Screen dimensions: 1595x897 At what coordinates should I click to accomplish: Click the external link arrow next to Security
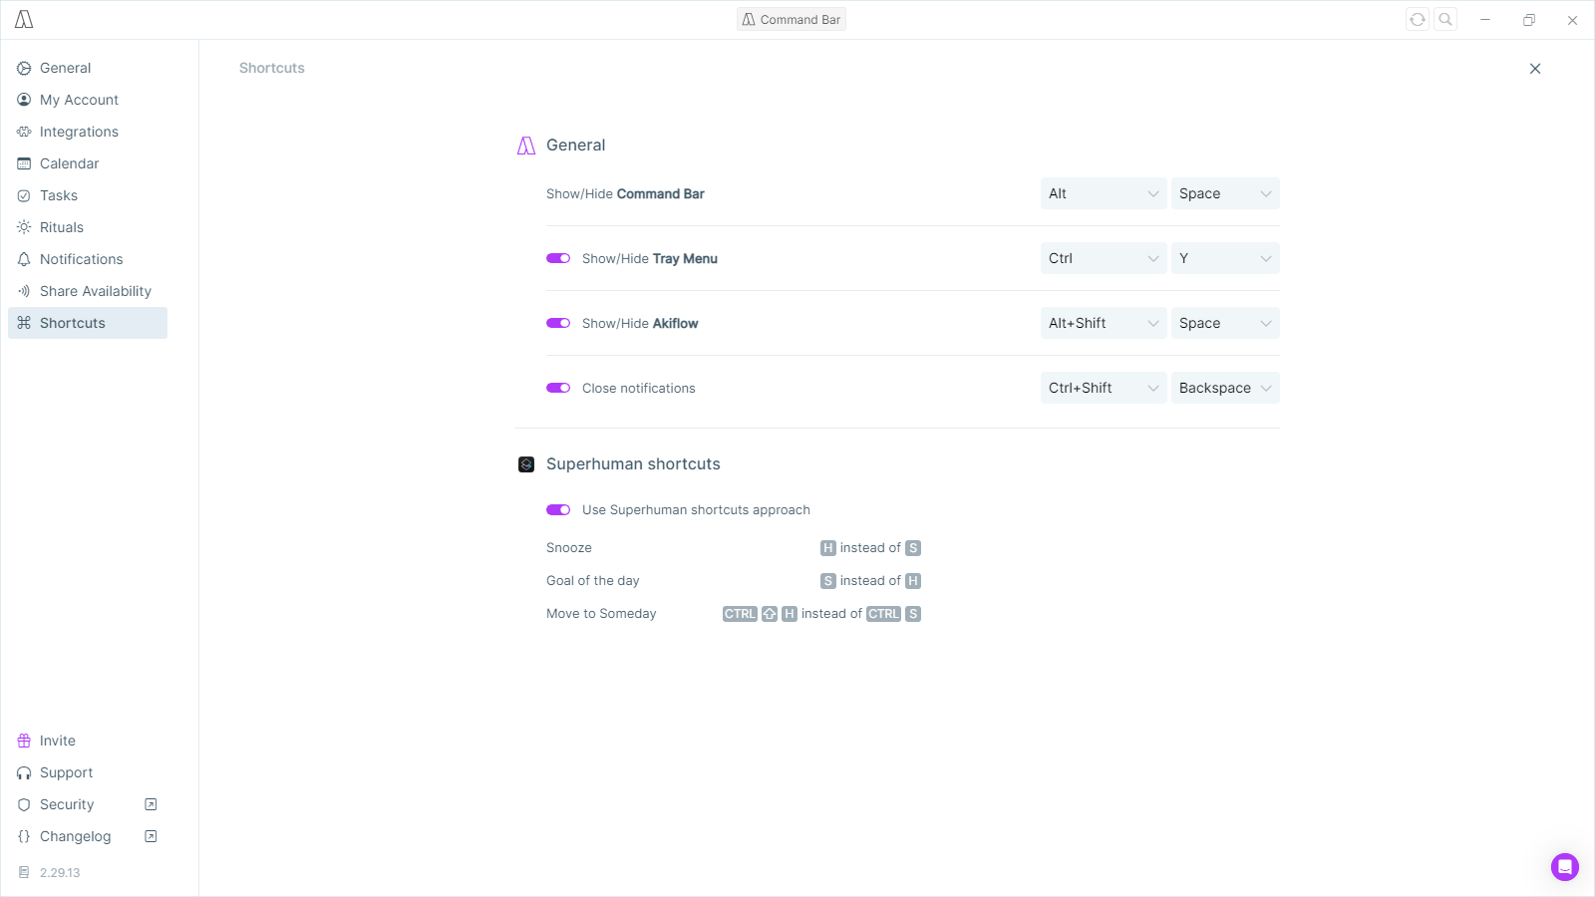[152, 804]
